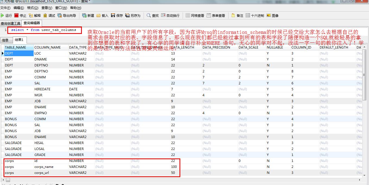Select the 信息 results tab
The height and width of the screenshot is (185, 369).
click(x=5, y=40)
